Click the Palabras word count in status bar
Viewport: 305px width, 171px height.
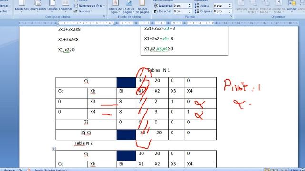(x=13, y=170)
